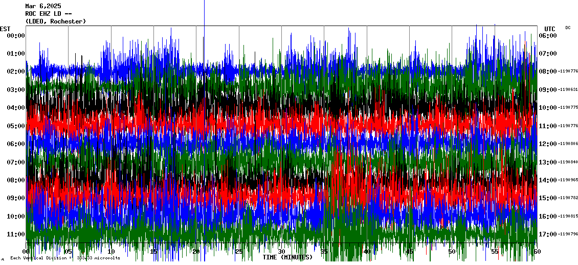This screenshot has height=265, width=578.
Task: Select the 11:00 EST row label
Action: pyautogui.click(x=16, y=234)
